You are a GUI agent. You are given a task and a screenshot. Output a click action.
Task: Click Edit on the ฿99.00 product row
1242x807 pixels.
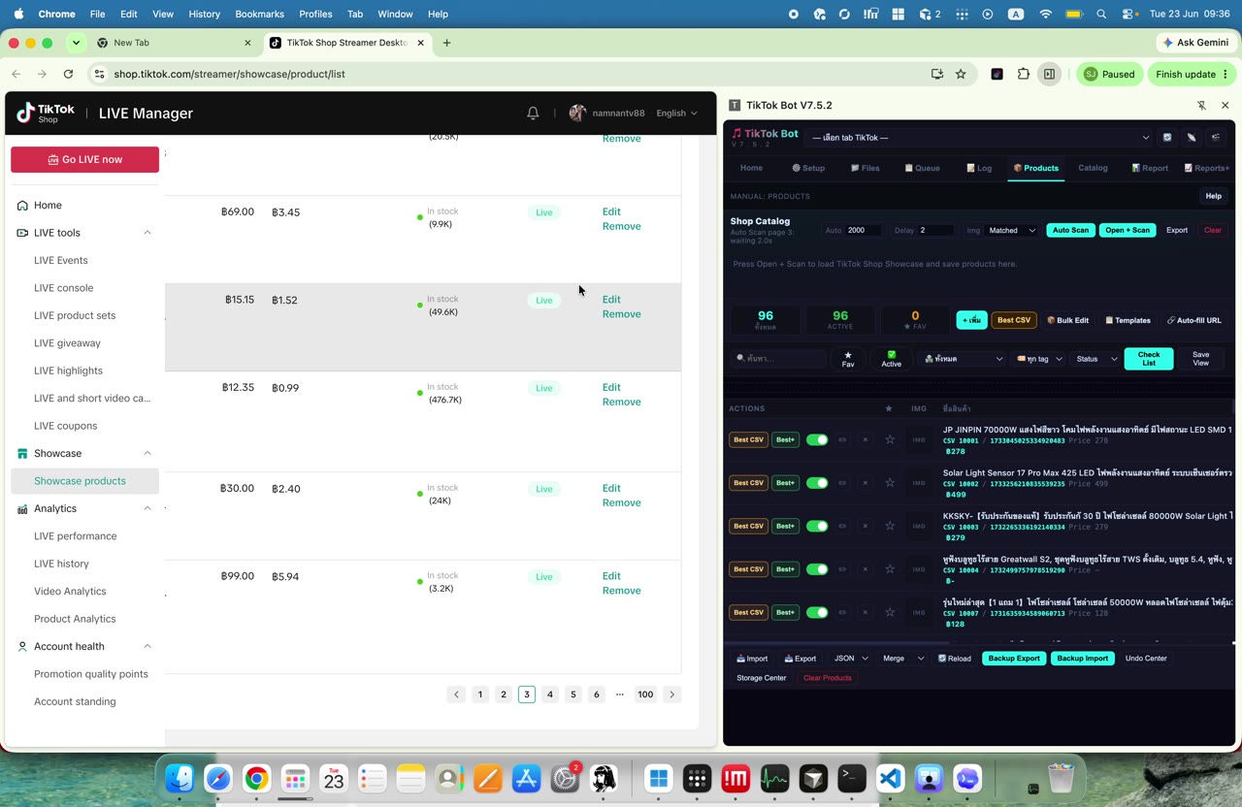[611, 576]
